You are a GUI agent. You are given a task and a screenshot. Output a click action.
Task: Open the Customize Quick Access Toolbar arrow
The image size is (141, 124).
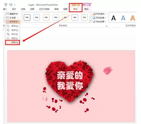[x=15, y=5]
